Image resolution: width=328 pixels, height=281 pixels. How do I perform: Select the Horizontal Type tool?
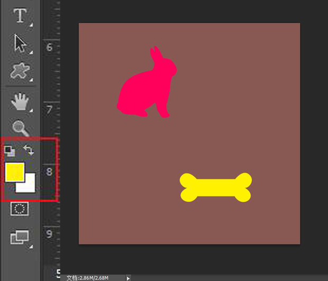(20, 15)
